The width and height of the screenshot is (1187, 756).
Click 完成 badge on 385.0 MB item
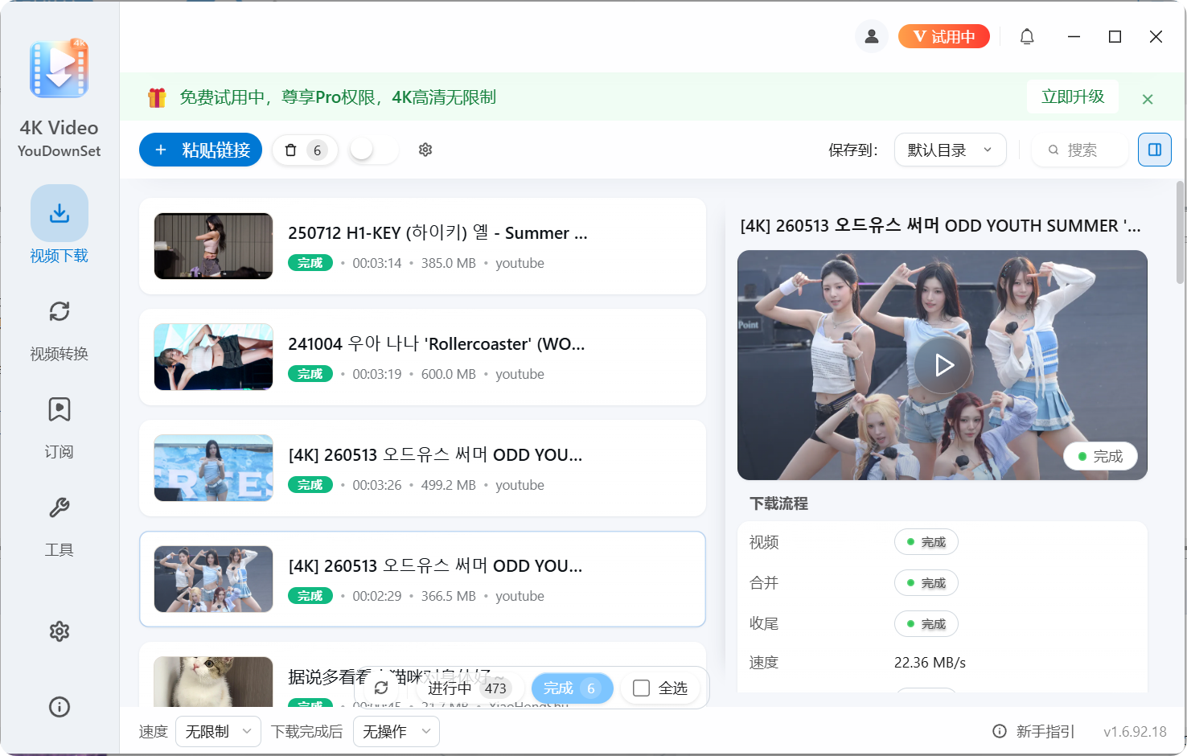(x=310, y=263)
